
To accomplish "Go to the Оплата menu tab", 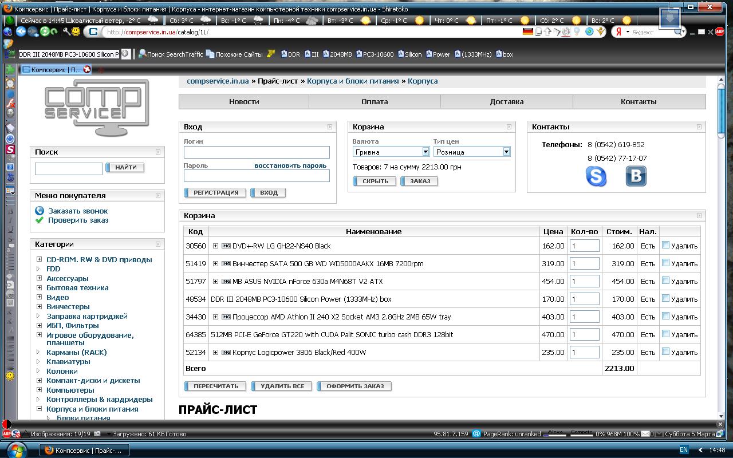I will [375, 102].
